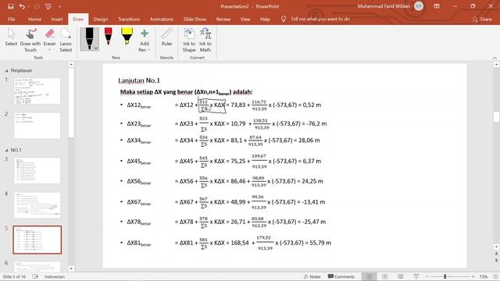Viewport: 500px width, 281px height.
Task: Open Customize Quick Access Toolbar dropdown
Action: coord(59,6)
